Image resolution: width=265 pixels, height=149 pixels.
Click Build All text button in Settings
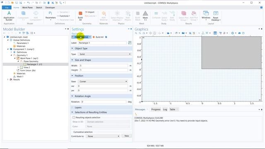99,37
